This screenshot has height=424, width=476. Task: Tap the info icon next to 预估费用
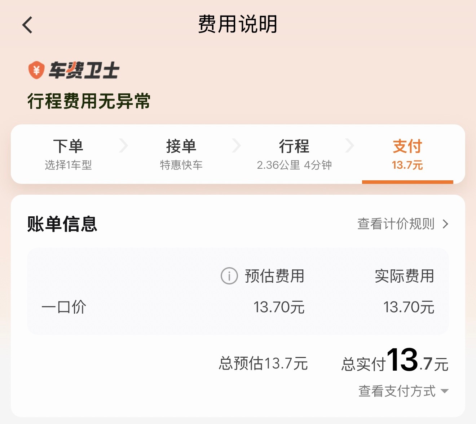pos(228,276)
